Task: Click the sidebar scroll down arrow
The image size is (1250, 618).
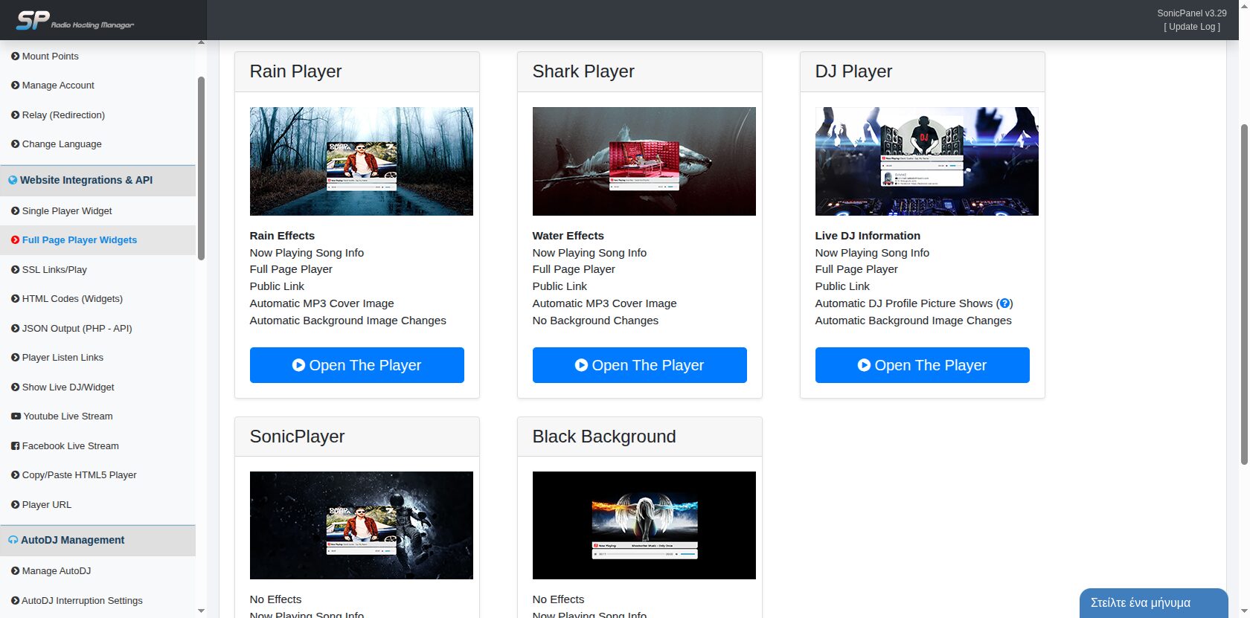Action: [x=201, y=611]
